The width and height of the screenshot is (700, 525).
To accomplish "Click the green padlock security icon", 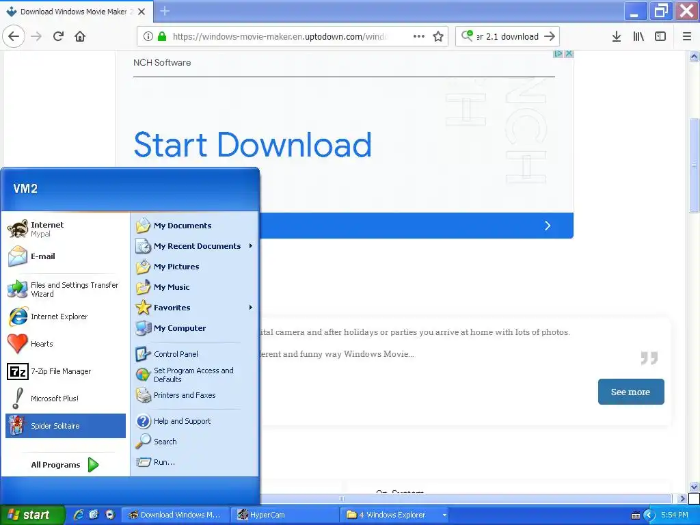I will [162, 36].
